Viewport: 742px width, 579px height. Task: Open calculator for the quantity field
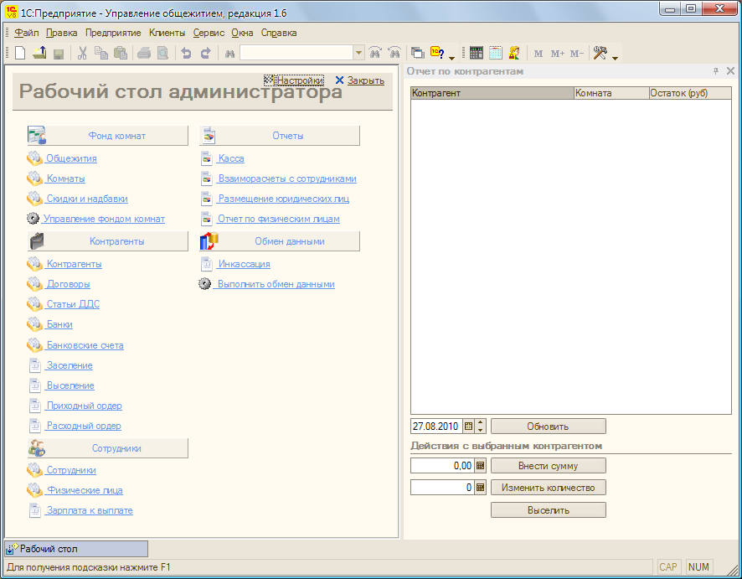(481, 487)
